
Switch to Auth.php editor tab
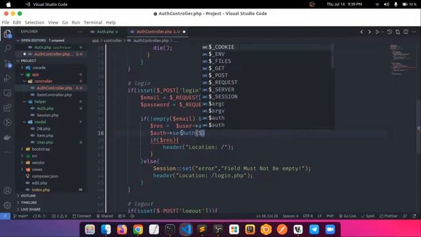pos(105,32)
